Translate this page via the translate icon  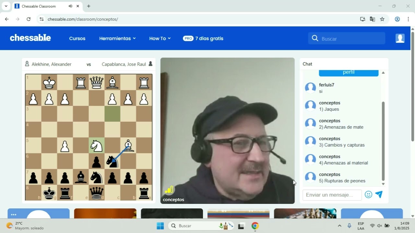tap(372, 19)
